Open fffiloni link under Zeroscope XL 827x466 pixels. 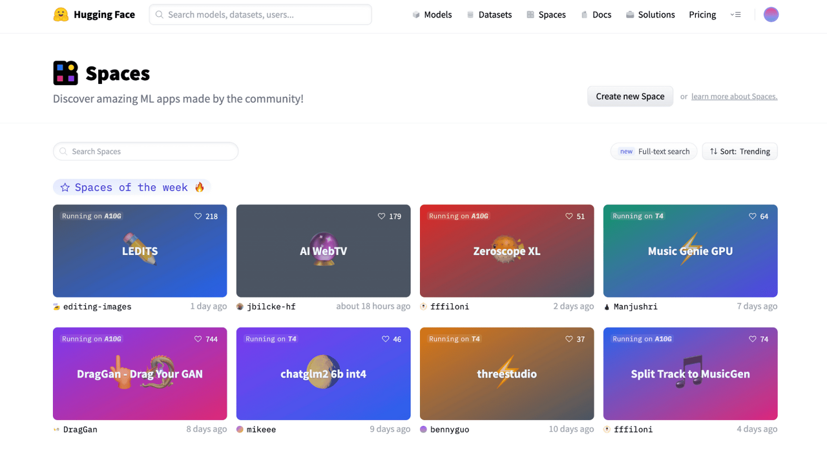pos(450,307)
